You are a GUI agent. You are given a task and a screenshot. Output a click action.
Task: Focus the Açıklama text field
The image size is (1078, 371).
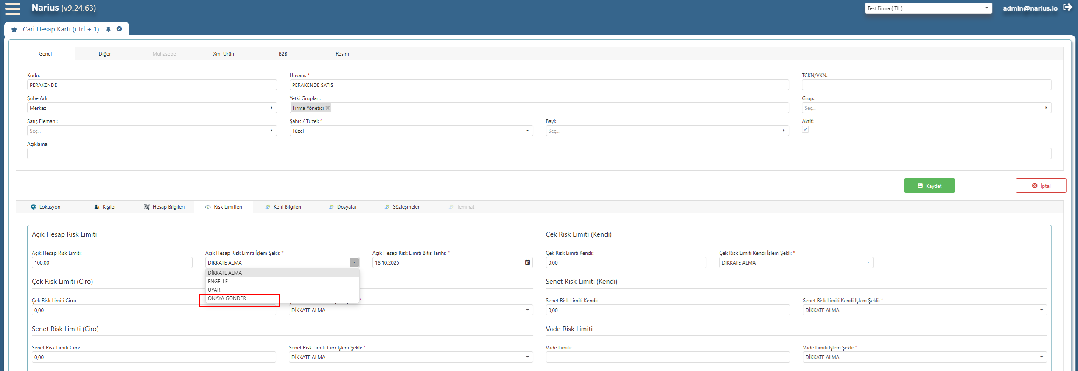click(x=539, y=153)
